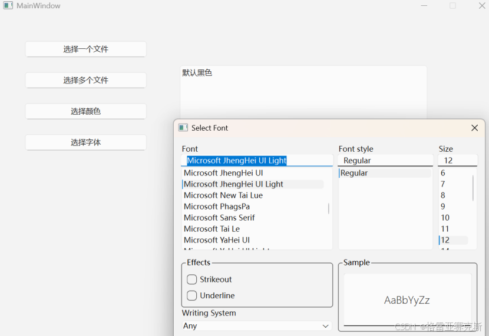Click 选择多个文件 button

pyautogui.click(x=86, y=81)
